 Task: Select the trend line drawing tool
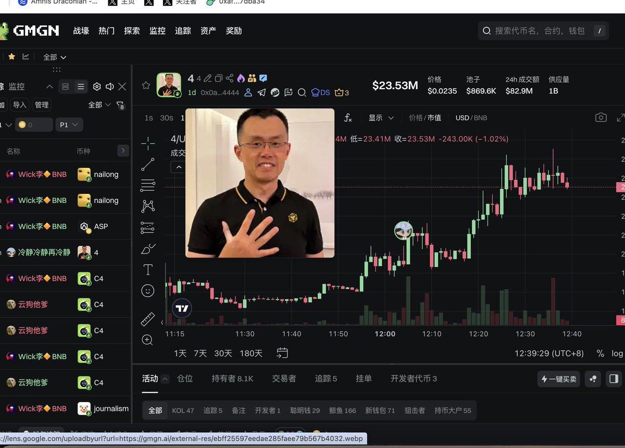148,164
